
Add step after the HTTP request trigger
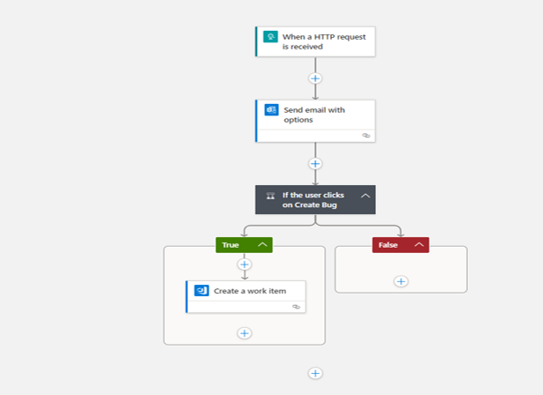[315, 78]
